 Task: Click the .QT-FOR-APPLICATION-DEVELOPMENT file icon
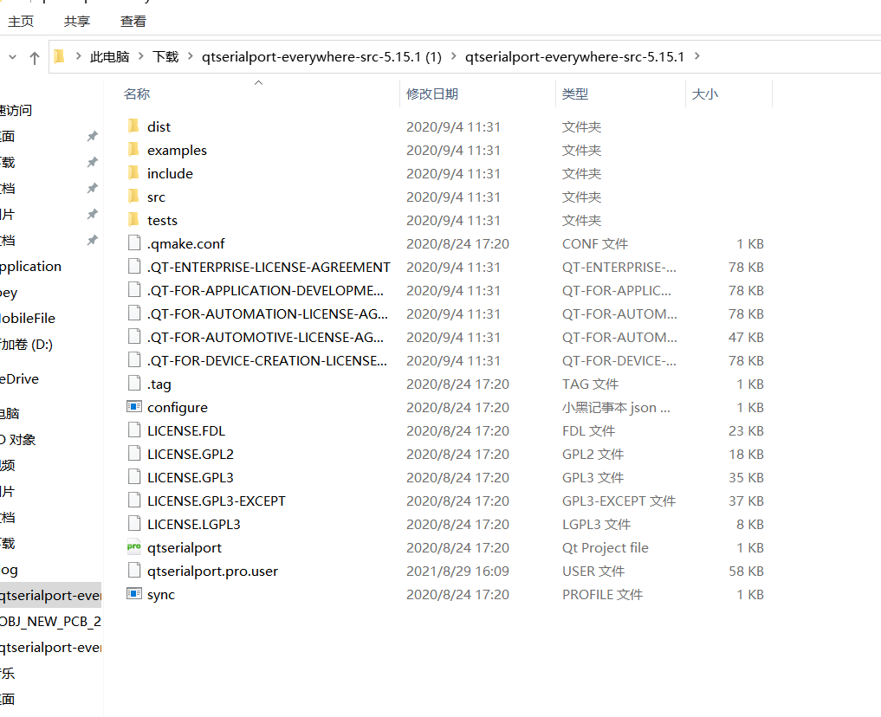134,290
